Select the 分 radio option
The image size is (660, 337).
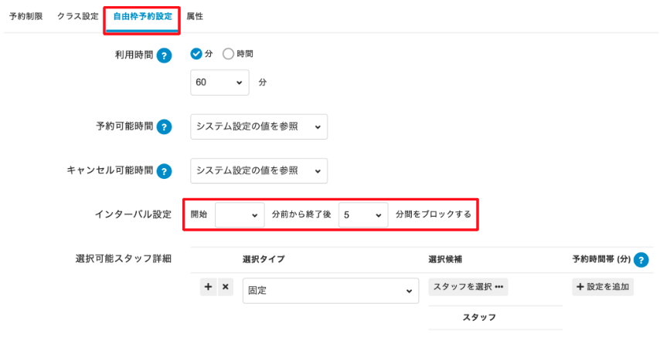pyautogui.click(x=196, y=54)
